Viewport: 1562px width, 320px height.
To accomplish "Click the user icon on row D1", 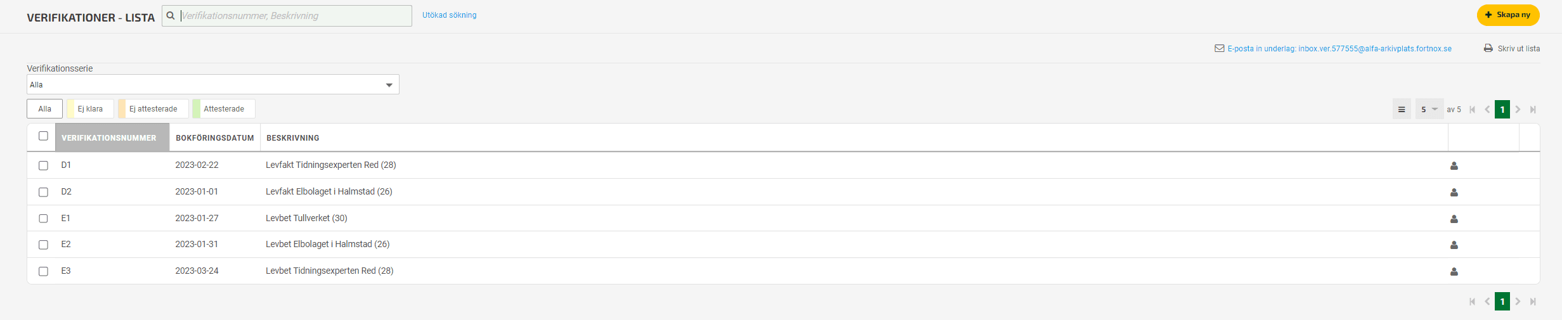I will point(1454,166).
